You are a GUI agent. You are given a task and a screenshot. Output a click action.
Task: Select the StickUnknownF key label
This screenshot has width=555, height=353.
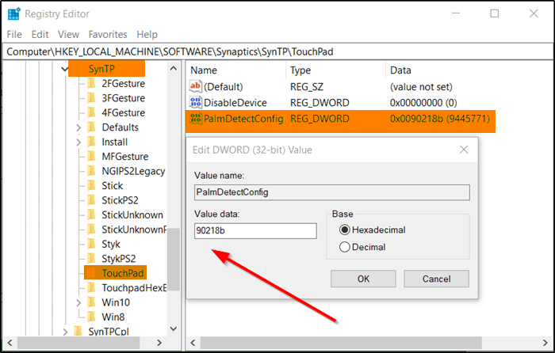(134, 230)
